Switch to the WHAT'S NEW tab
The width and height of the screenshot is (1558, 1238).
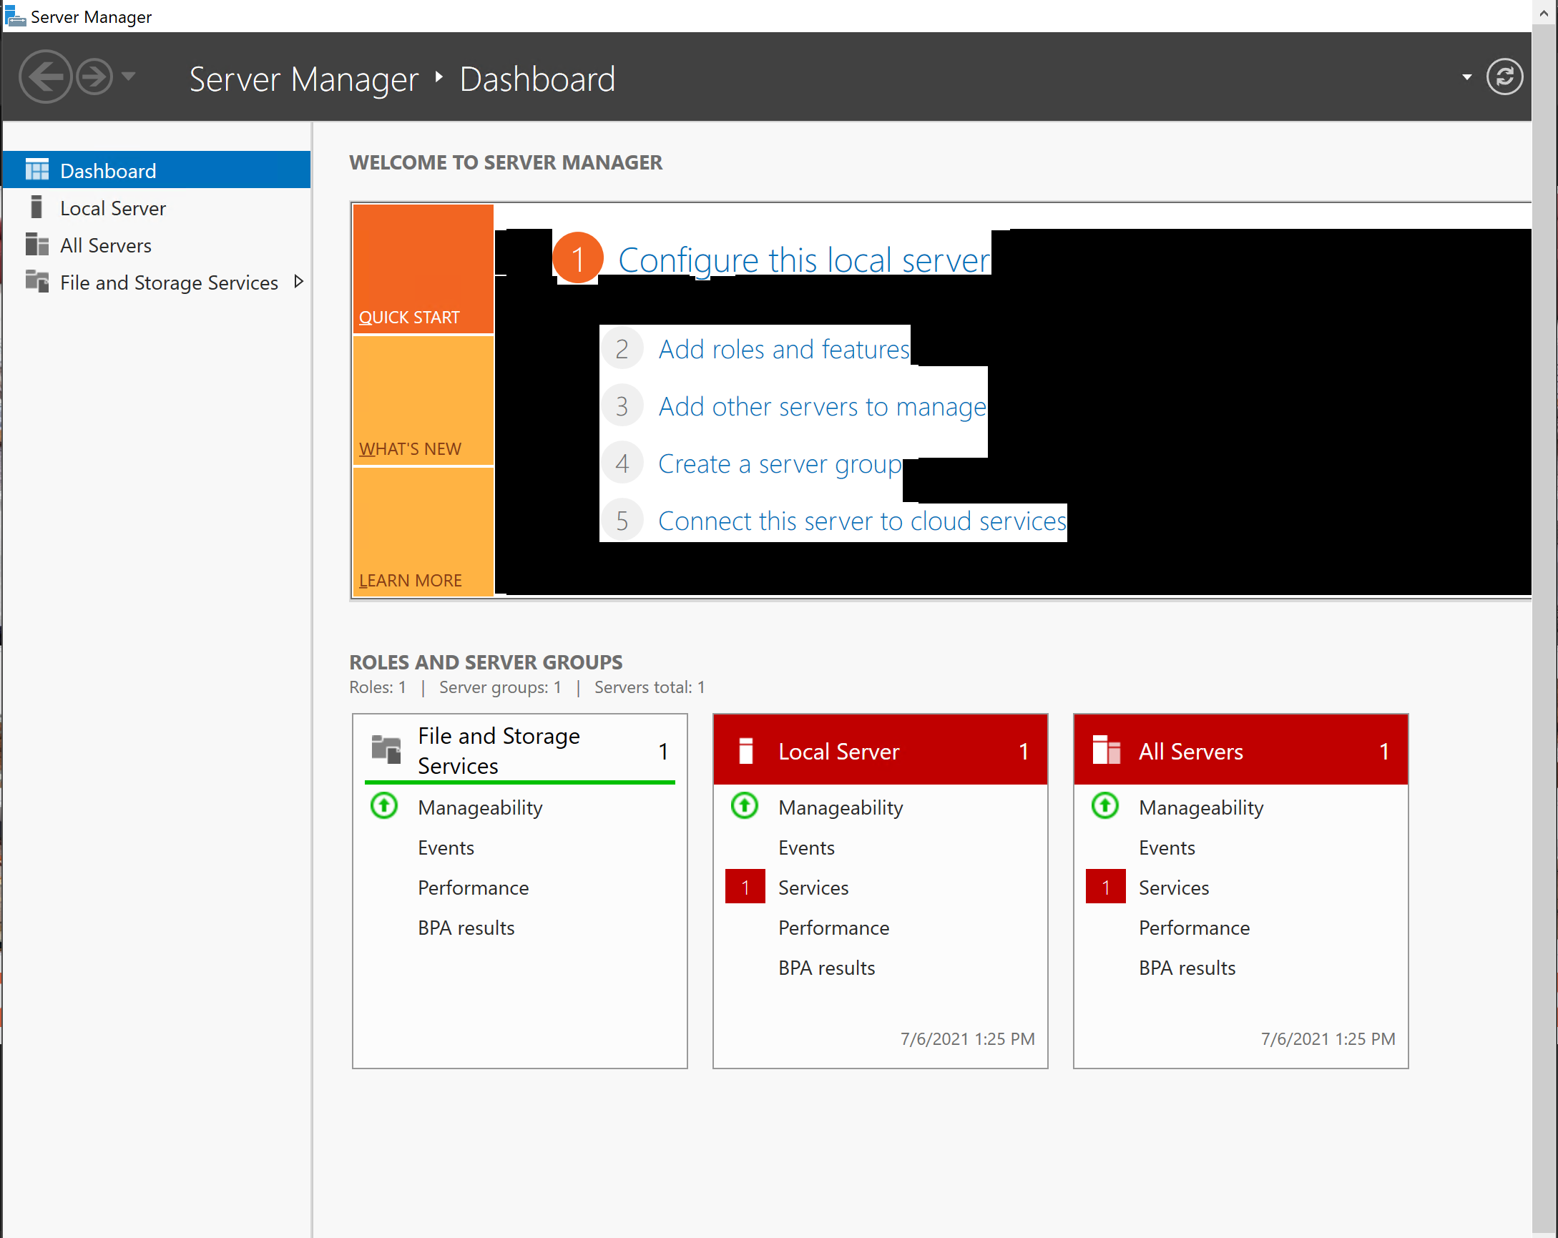click(x=423, y=402)
